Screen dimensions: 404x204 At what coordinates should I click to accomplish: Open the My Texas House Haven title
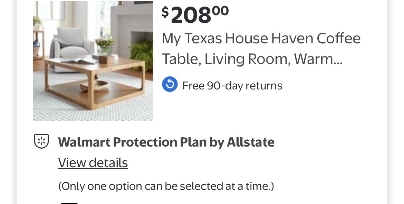click(x=261, y=49)
